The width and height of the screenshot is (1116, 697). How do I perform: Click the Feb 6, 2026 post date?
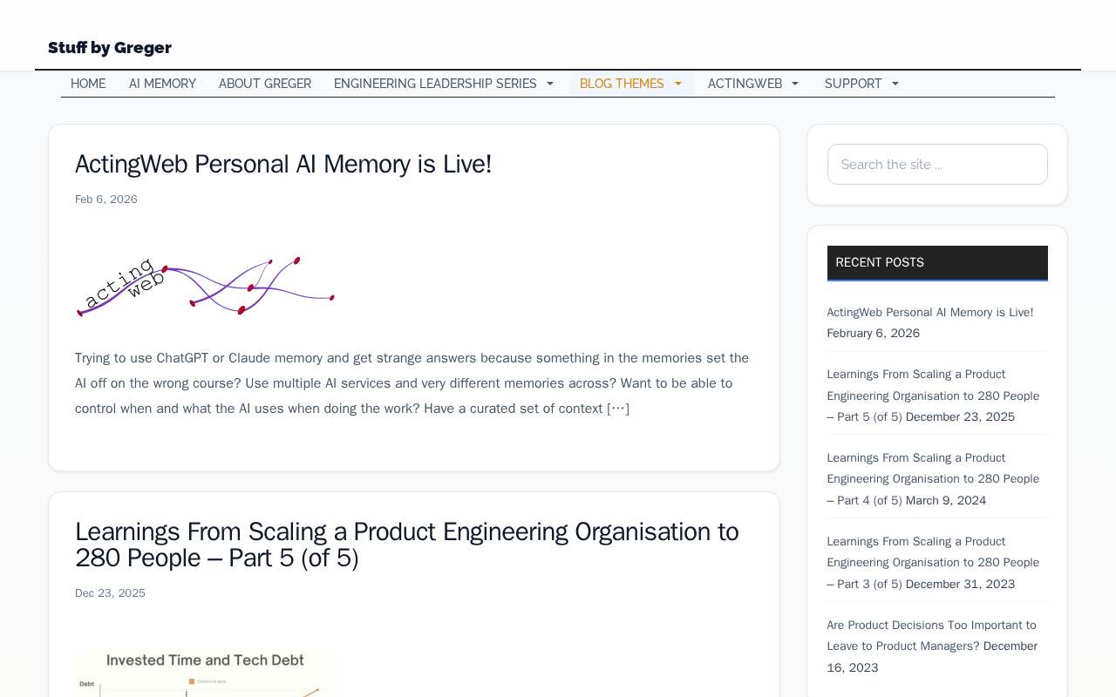tap(106, 200)
